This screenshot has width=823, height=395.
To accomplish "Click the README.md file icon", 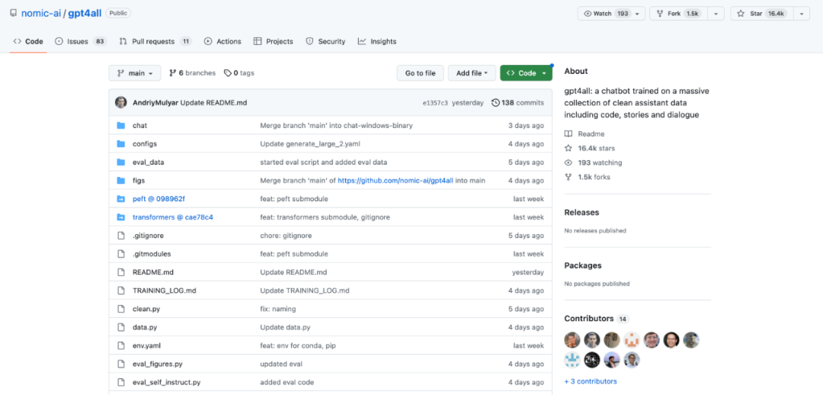I will tap(121, 272).
